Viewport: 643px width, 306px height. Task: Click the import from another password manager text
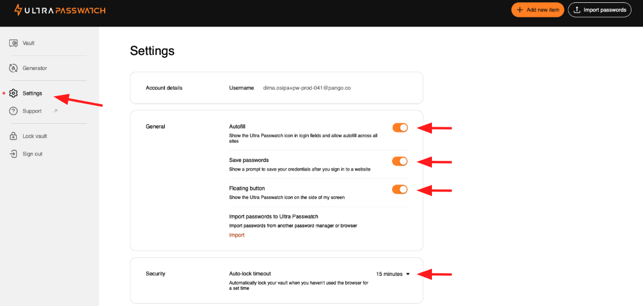click(293, 226)
